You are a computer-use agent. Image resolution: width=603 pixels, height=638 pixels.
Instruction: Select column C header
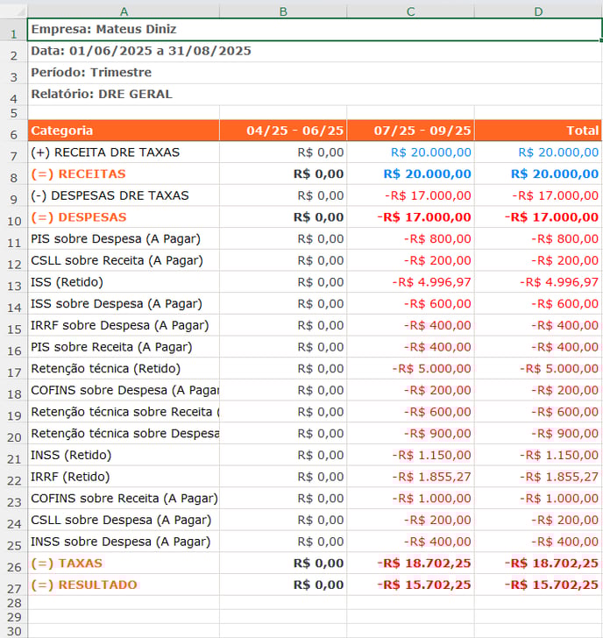click(410, 11)
